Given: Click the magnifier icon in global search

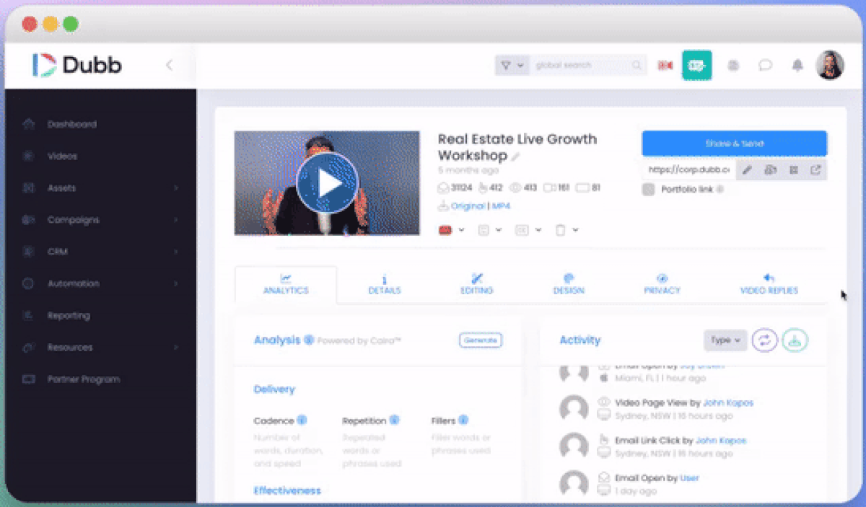Looking at the screenshot, I should click(x=637, y=65).
